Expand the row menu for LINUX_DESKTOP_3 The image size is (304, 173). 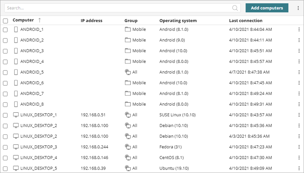coord(298,147)
